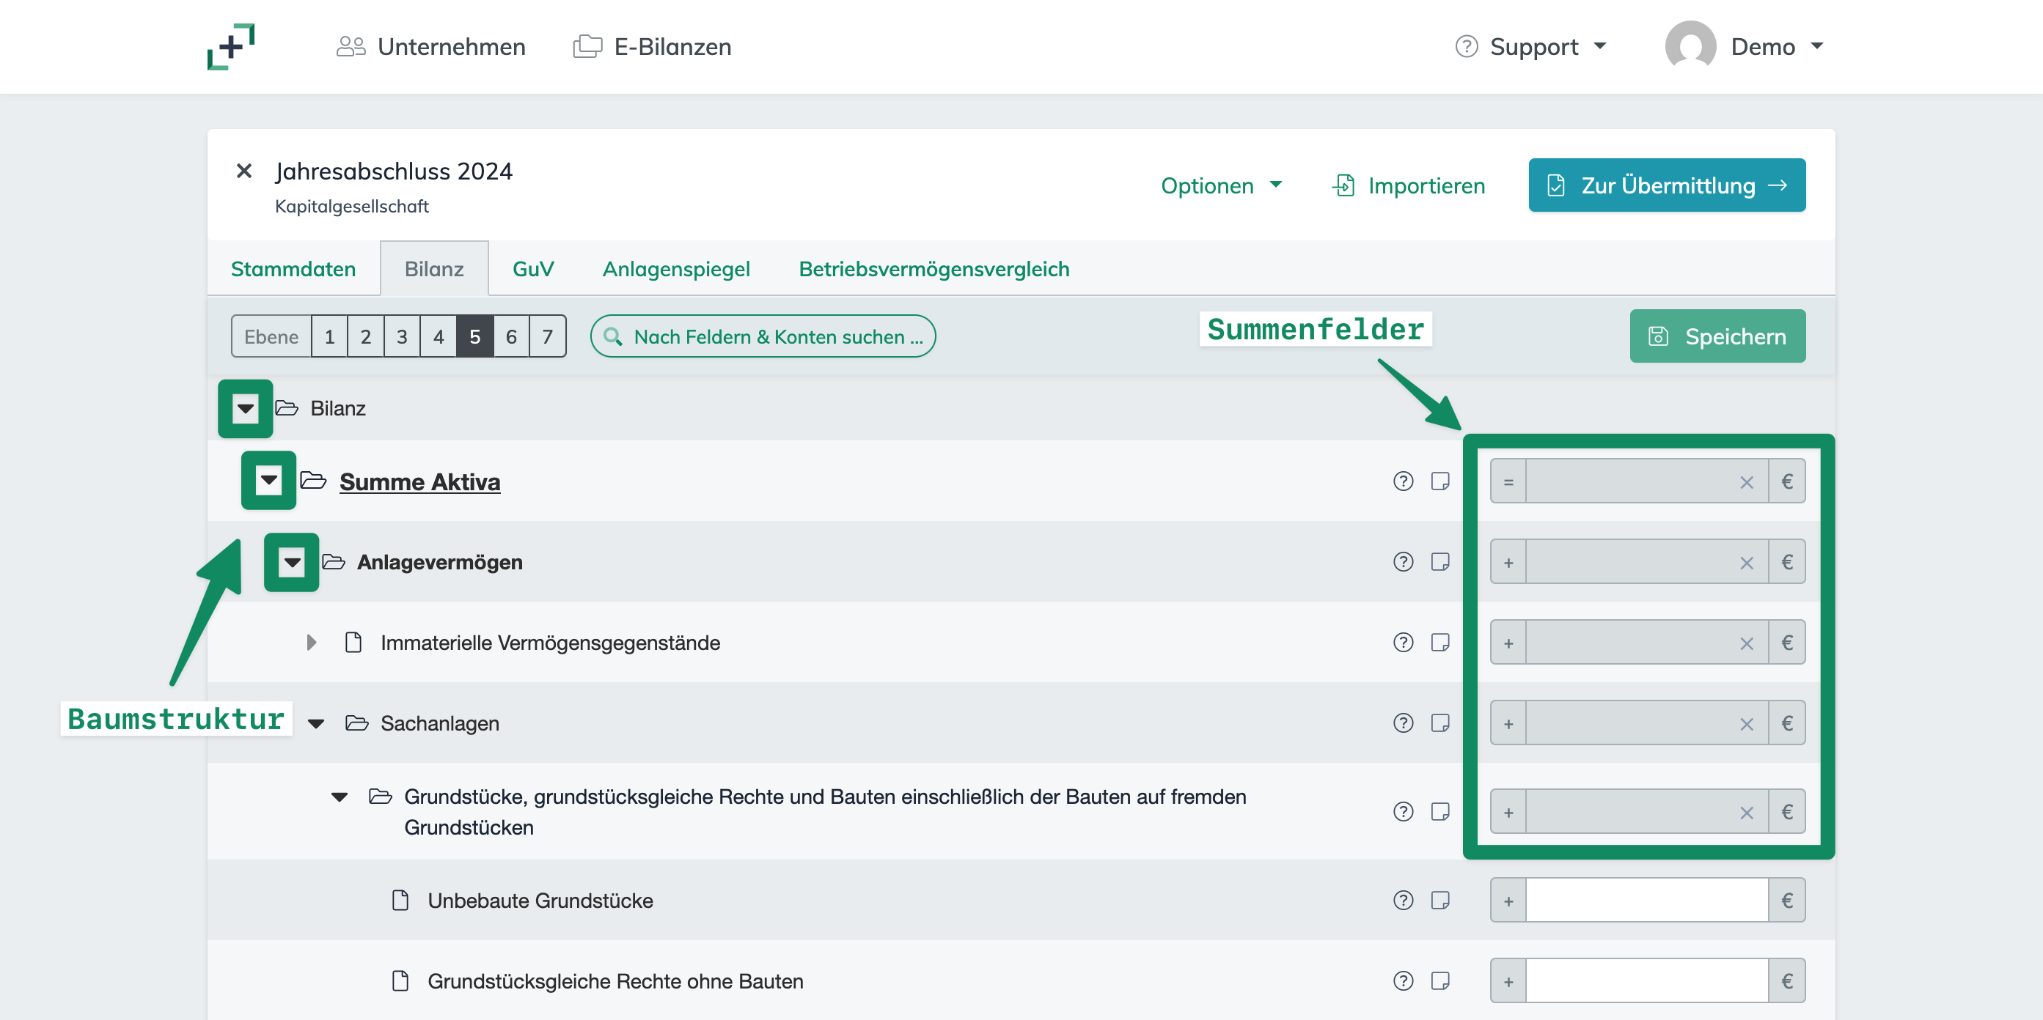Image resolution: width=2043 pixels, height=1020 pixels.
Task: Toggle plus sign on Unbebaute Grundstücke field
Action: [x=1508, y=901]
